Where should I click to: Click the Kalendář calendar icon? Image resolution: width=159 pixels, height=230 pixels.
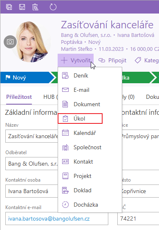[65, 133]
